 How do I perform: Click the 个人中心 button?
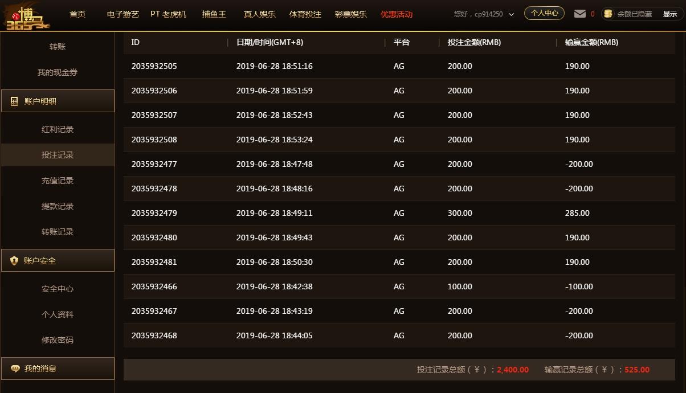click(x=544, y=13)
